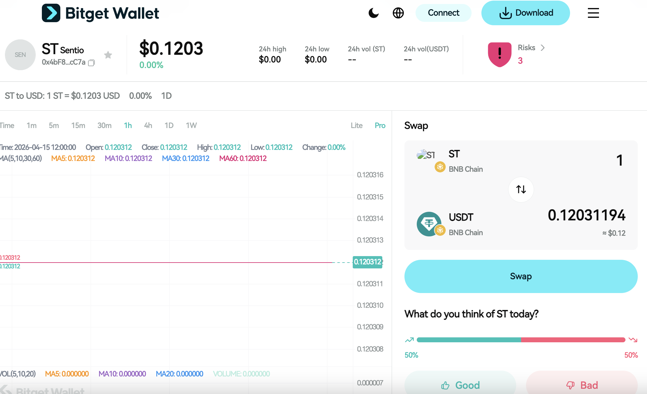Image resolution: width=647 pixels, height=394 pixels.
Task: Favorite ST using the star icon
Action: tap(108, 54)
